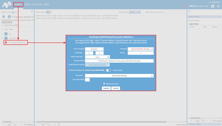222x126 pixels.
Task: Click the Job node limit info icon
Action: (83, 80)
